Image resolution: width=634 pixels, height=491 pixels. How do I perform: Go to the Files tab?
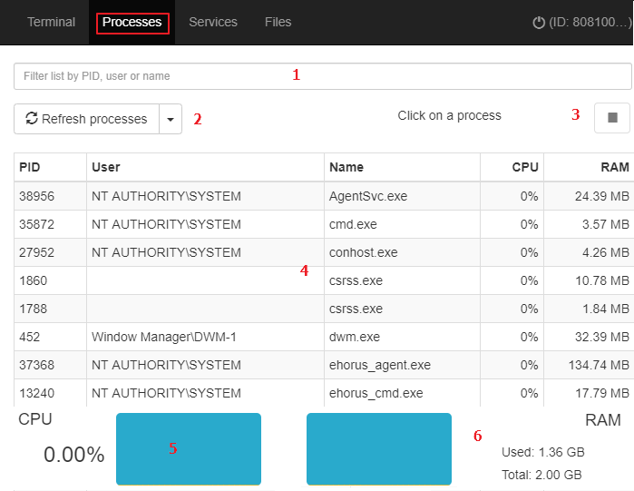point(278,22)
